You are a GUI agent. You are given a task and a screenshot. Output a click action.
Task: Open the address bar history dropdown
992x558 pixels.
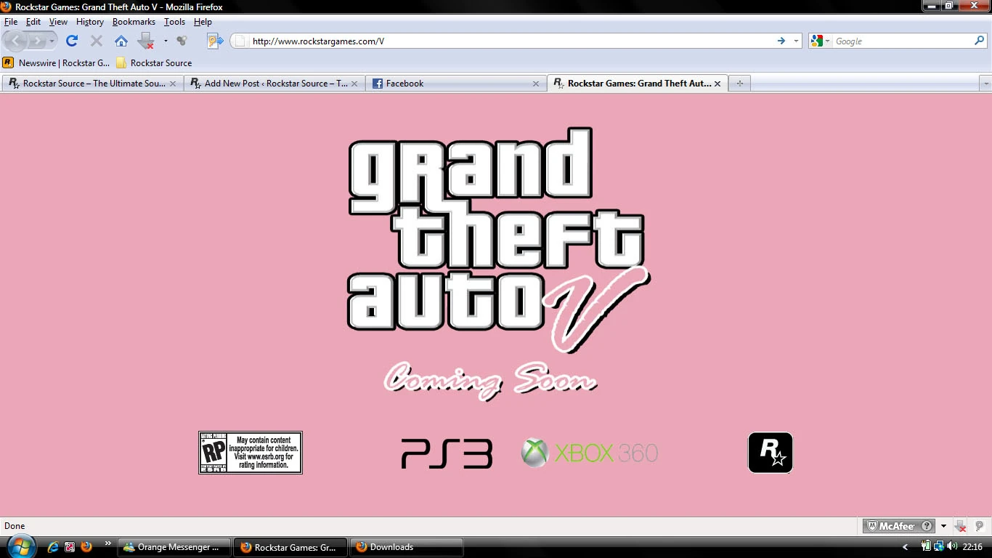click(x=796, y=41)
